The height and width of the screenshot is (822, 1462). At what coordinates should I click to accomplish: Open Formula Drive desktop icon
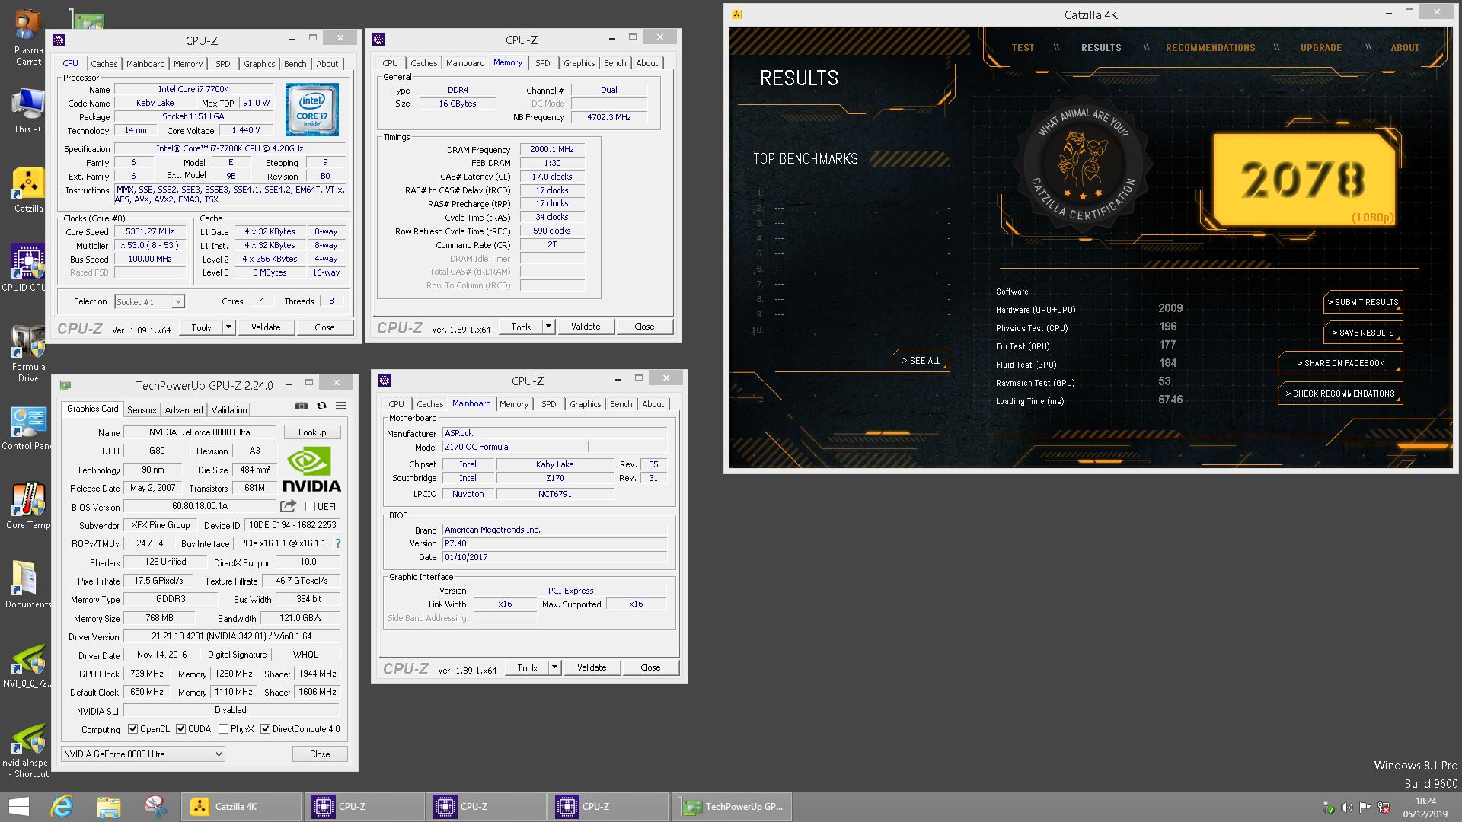click(28, 353)
